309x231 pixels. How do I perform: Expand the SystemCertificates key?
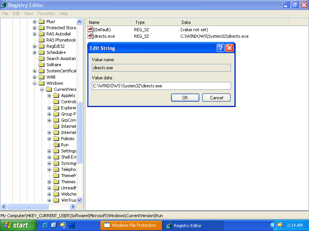(34, 71)
